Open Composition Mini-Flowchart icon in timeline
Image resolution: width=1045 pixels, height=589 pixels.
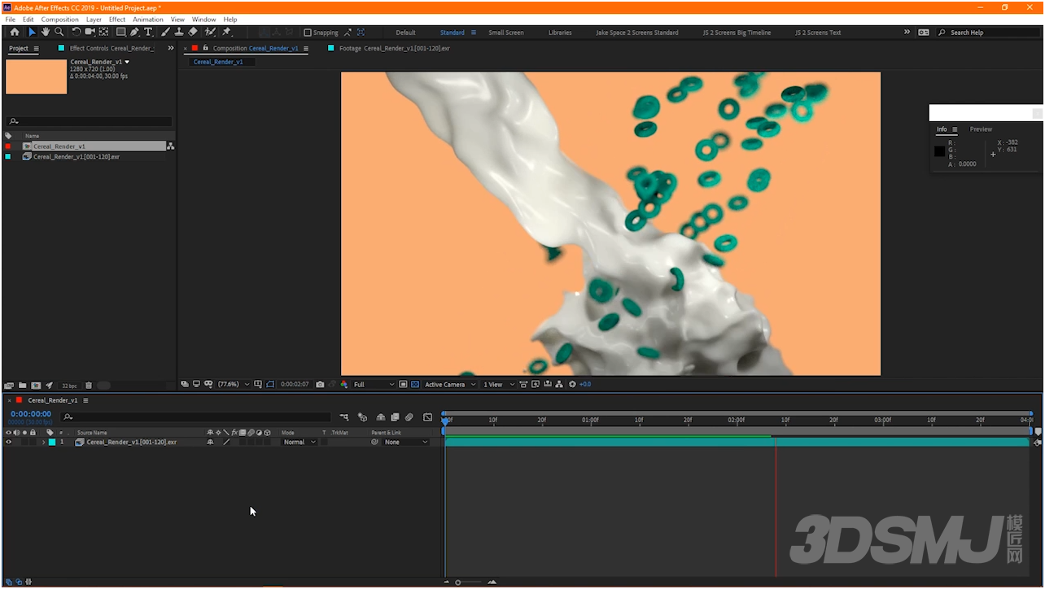344,417
